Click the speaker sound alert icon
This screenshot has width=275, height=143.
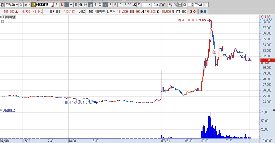[x=26, y=5]
